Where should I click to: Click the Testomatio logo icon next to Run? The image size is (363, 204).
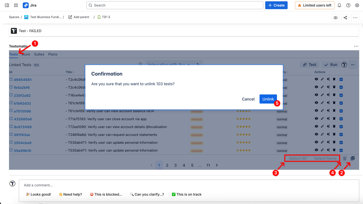[344, 65]
